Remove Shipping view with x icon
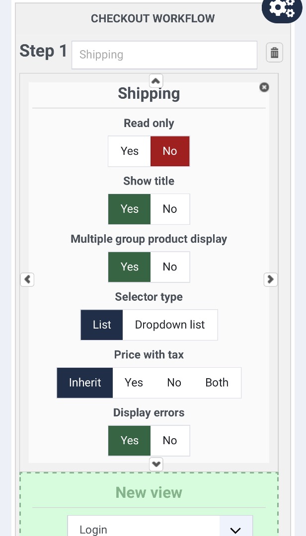Viewport: 306px width, 536px height. 264,87
